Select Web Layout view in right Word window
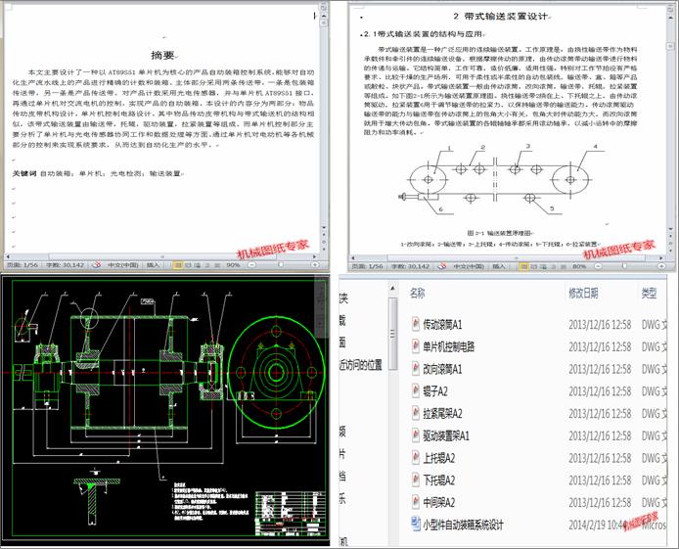 point(544,266)
